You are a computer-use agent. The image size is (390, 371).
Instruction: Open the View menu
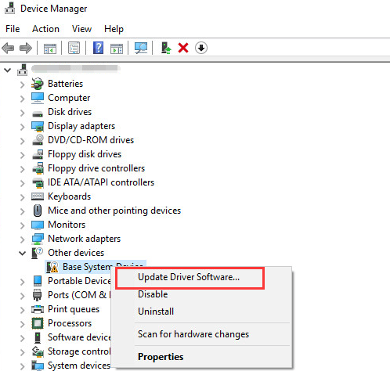point(81,29)
